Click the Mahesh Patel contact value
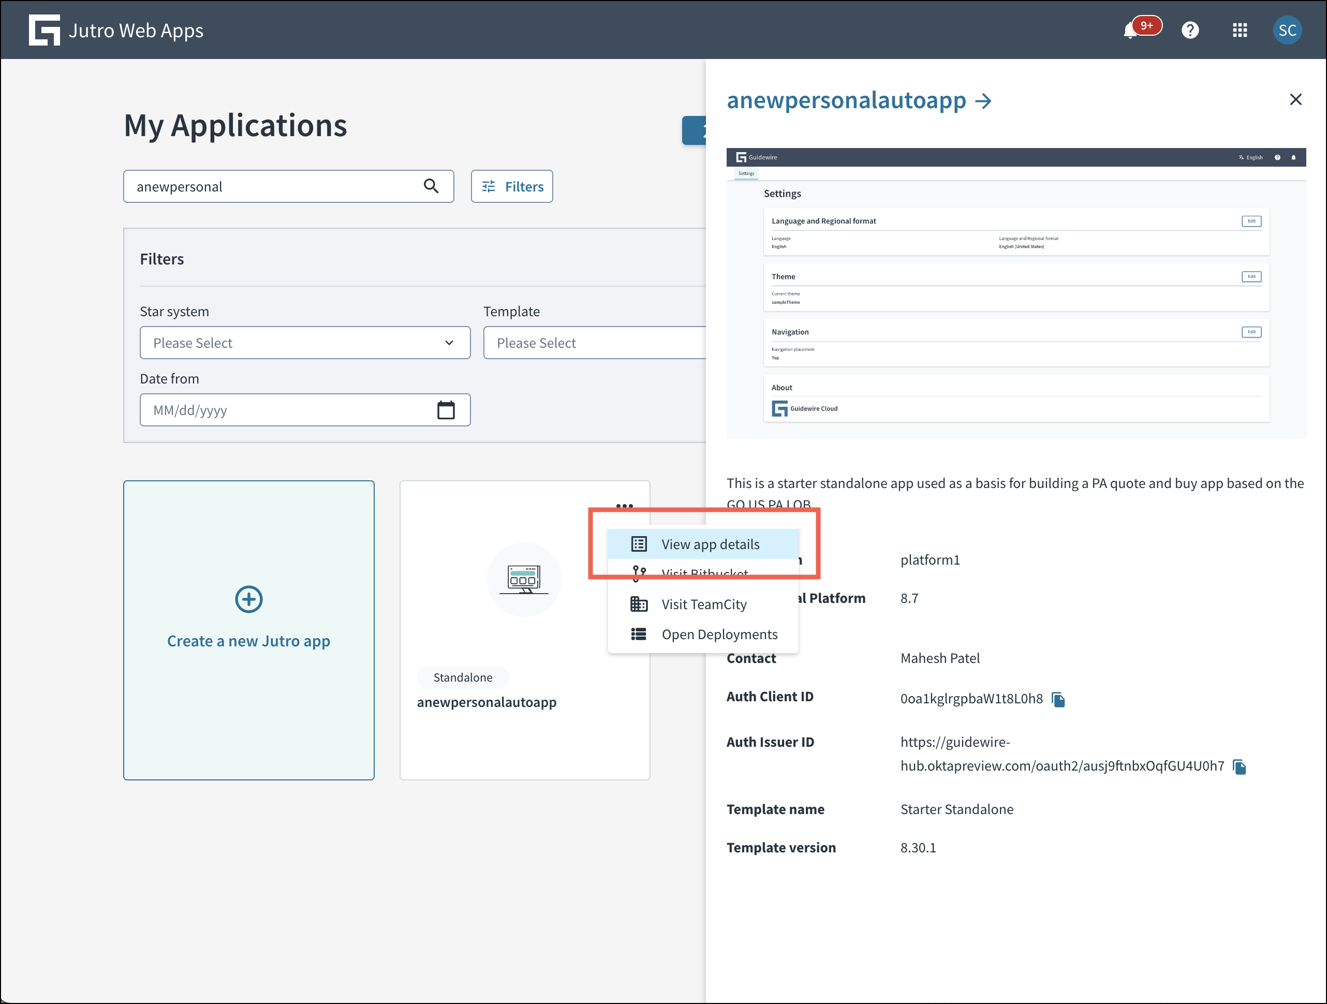This screenshot has width=1327, height=1004. coord(939,658)
